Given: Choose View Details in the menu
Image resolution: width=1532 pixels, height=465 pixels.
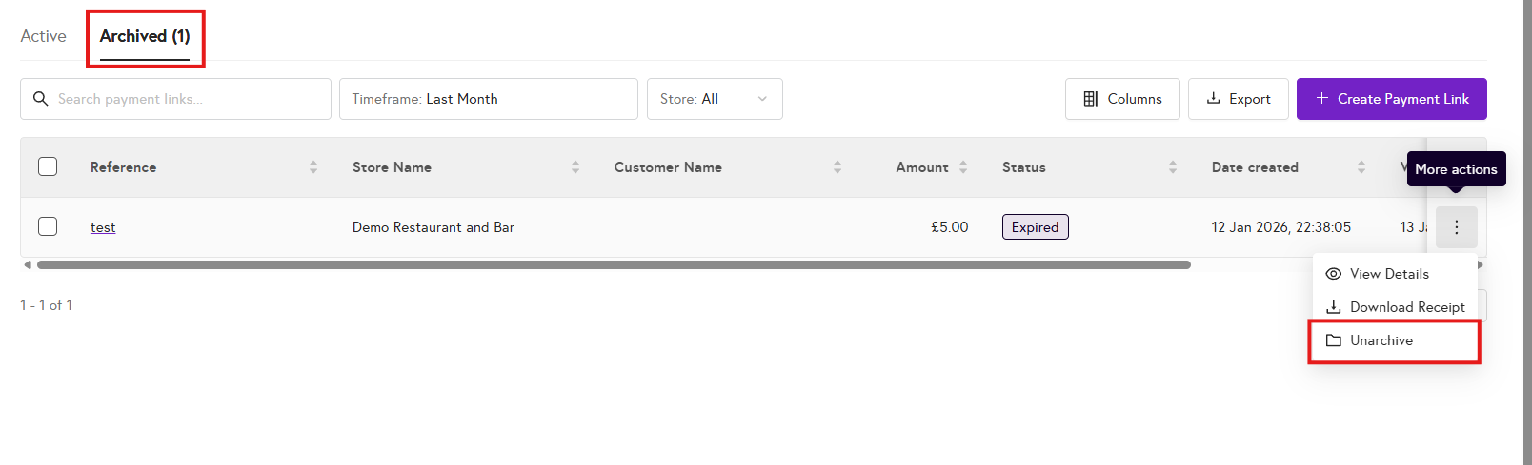Looking at the screenshot, I should pos(1389,274).
